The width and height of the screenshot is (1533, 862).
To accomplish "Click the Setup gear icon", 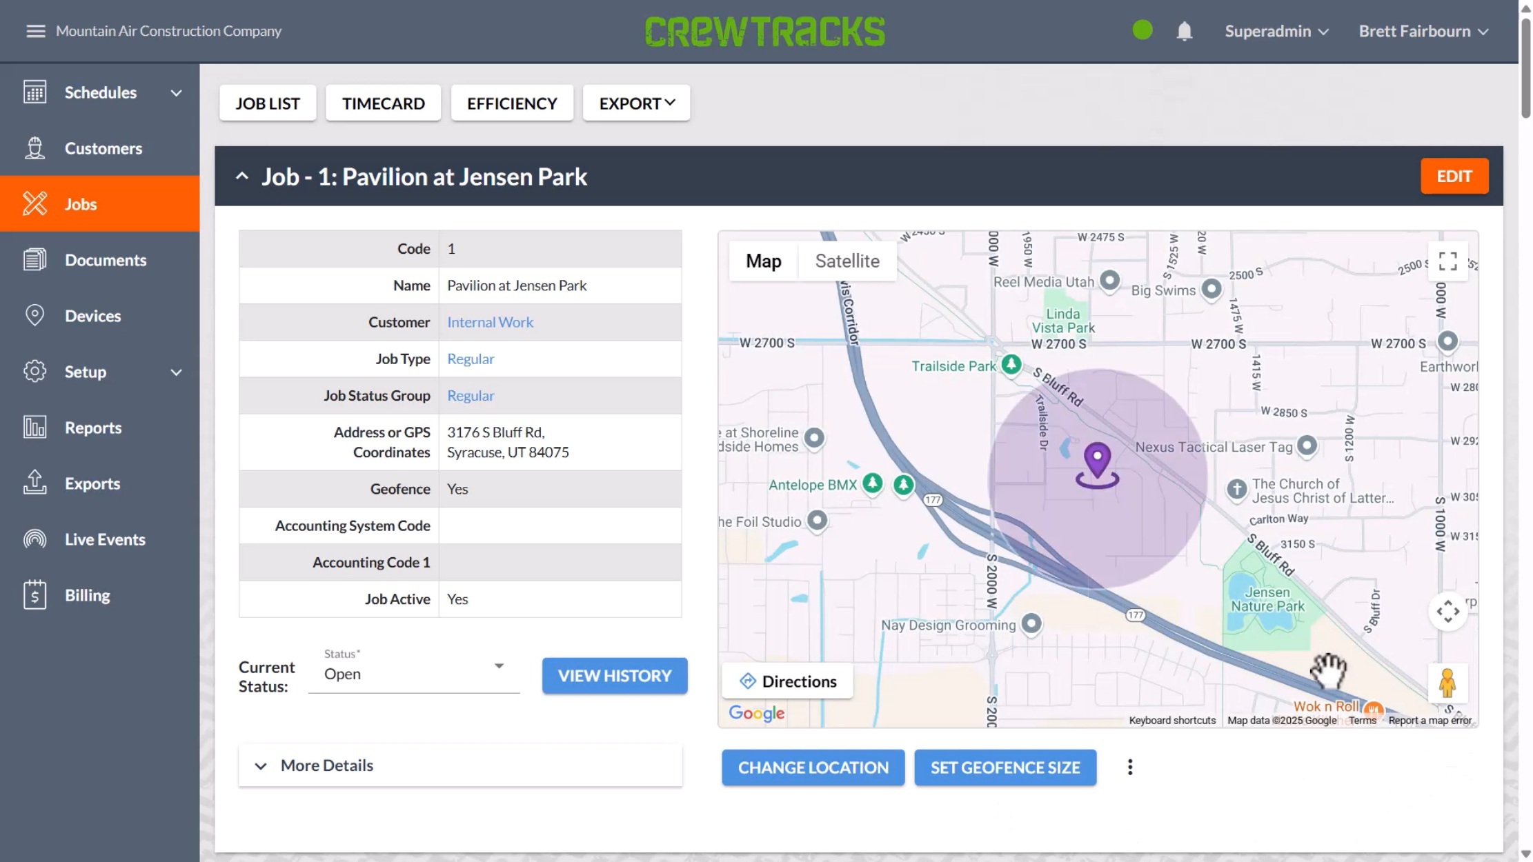I will pos(34,372).
